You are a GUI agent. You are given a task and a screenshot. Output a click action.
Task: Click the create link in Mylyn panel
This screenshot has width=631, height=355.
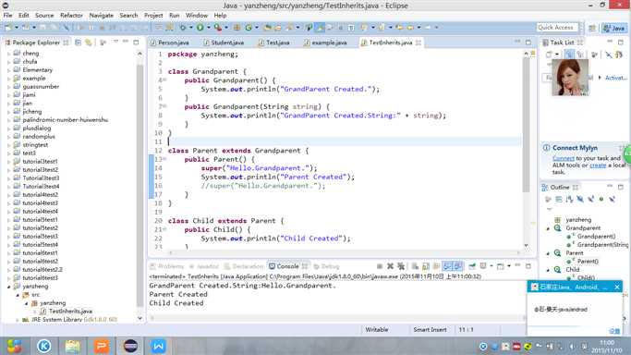(598, 165)
